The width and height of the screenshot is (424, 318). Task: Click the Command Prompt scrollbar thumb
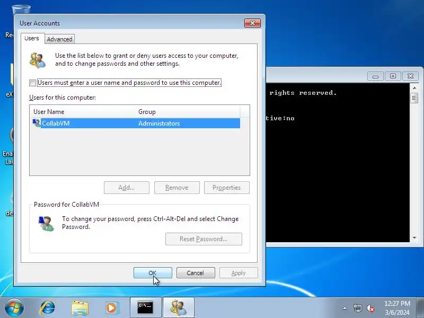tap(414, 98)
